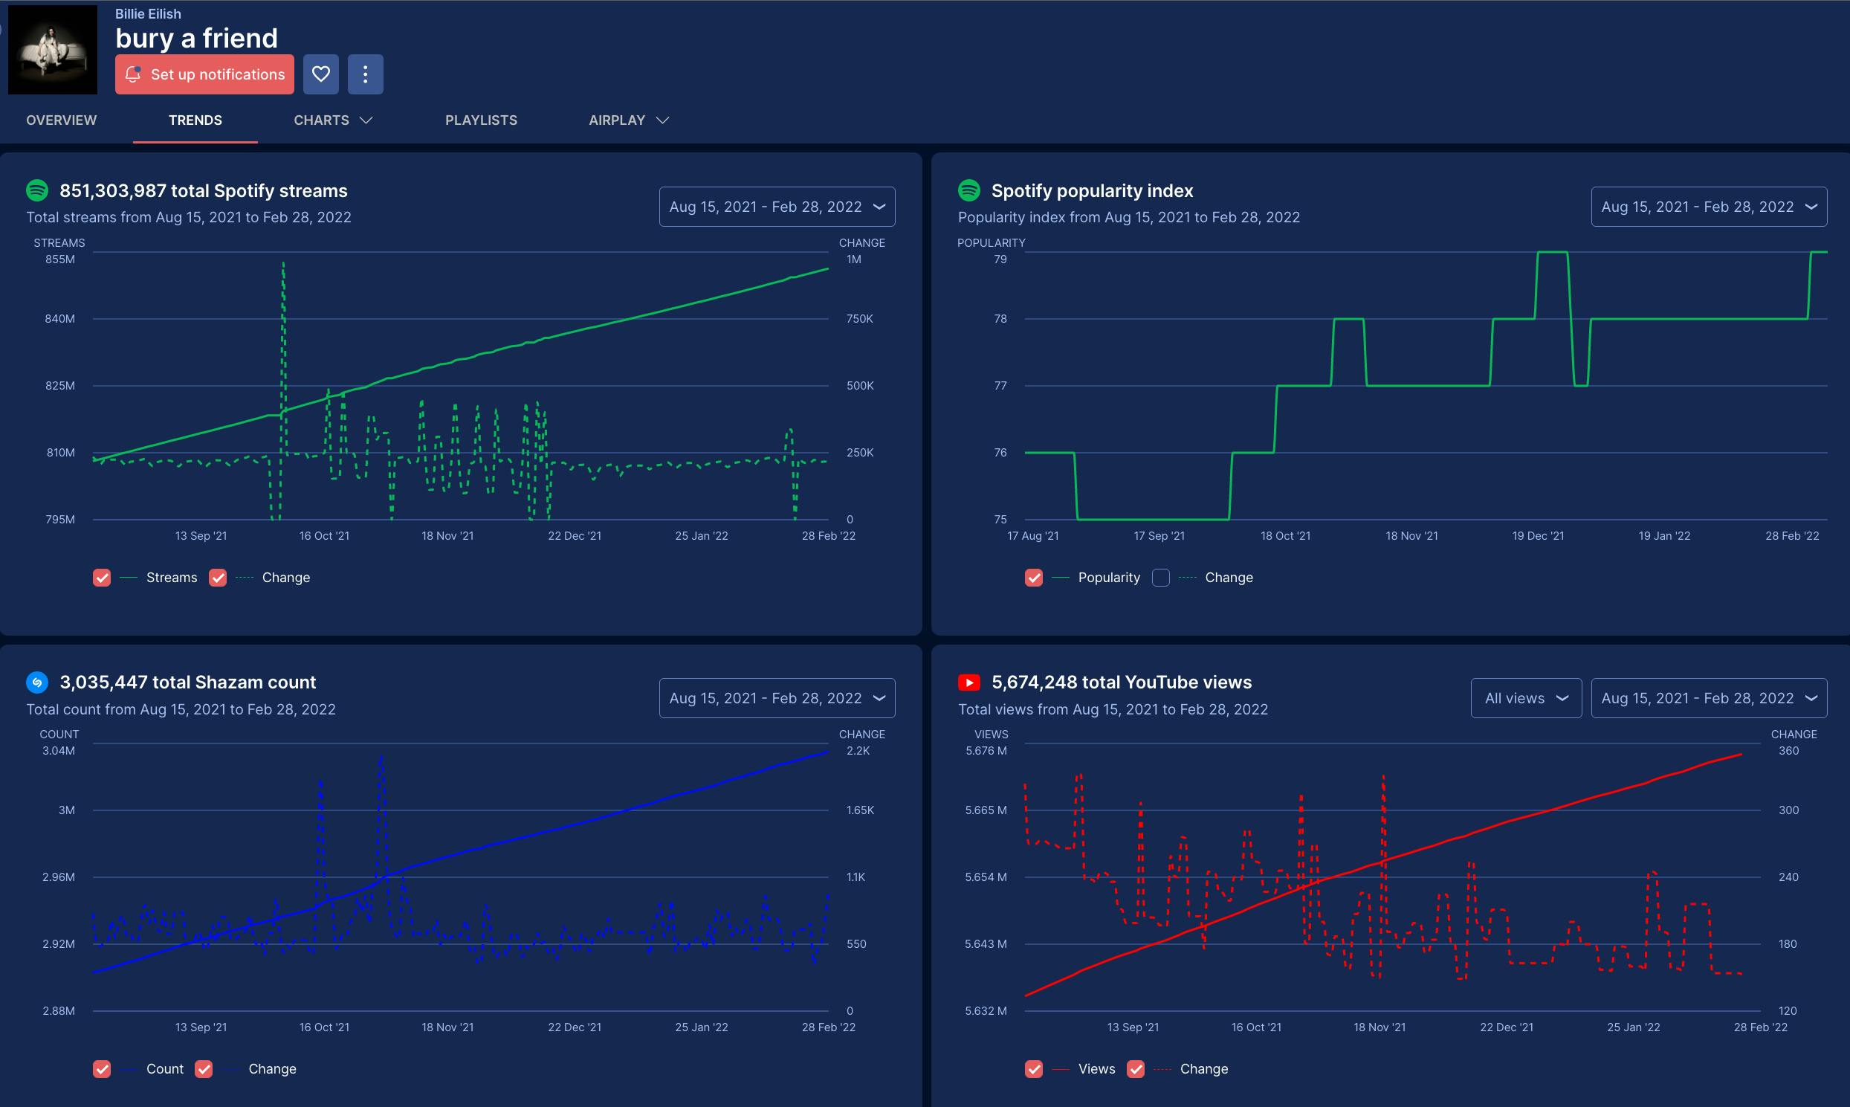The width and height of the screenshot is (1850, 1107).
Task: Open the Spotify streams date range dropdown
Action: tap(776, 207)
